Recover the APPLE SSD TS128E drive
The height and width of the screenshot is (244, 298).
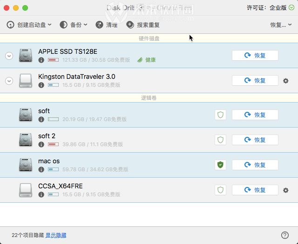click(255, 56)
